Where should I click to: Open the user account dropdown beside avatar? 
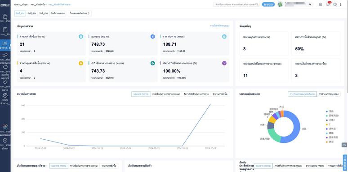[298, 4]
